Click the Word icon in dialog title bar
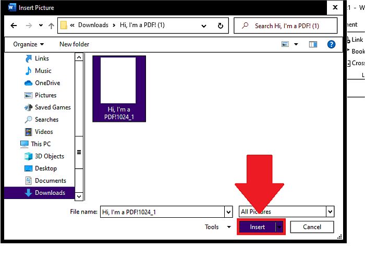 11,7
